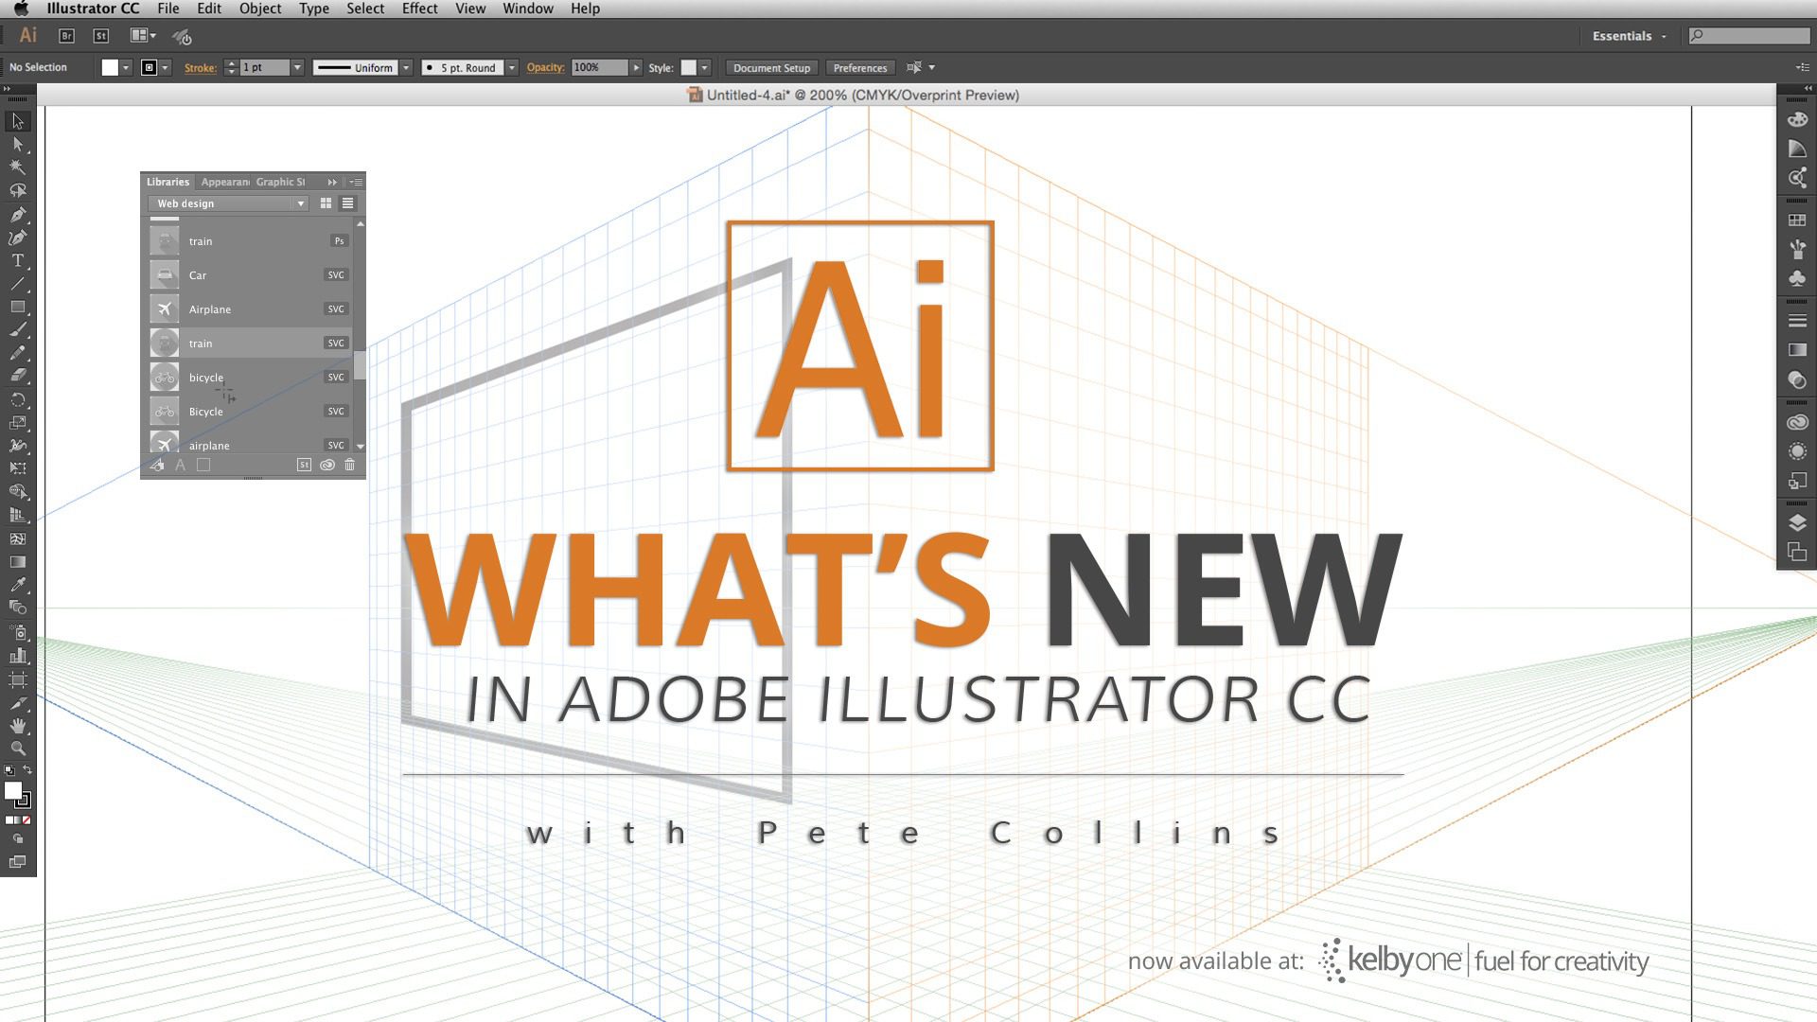
Task: Open the graphic Style dropdown
Action: [x=704, y=67]
